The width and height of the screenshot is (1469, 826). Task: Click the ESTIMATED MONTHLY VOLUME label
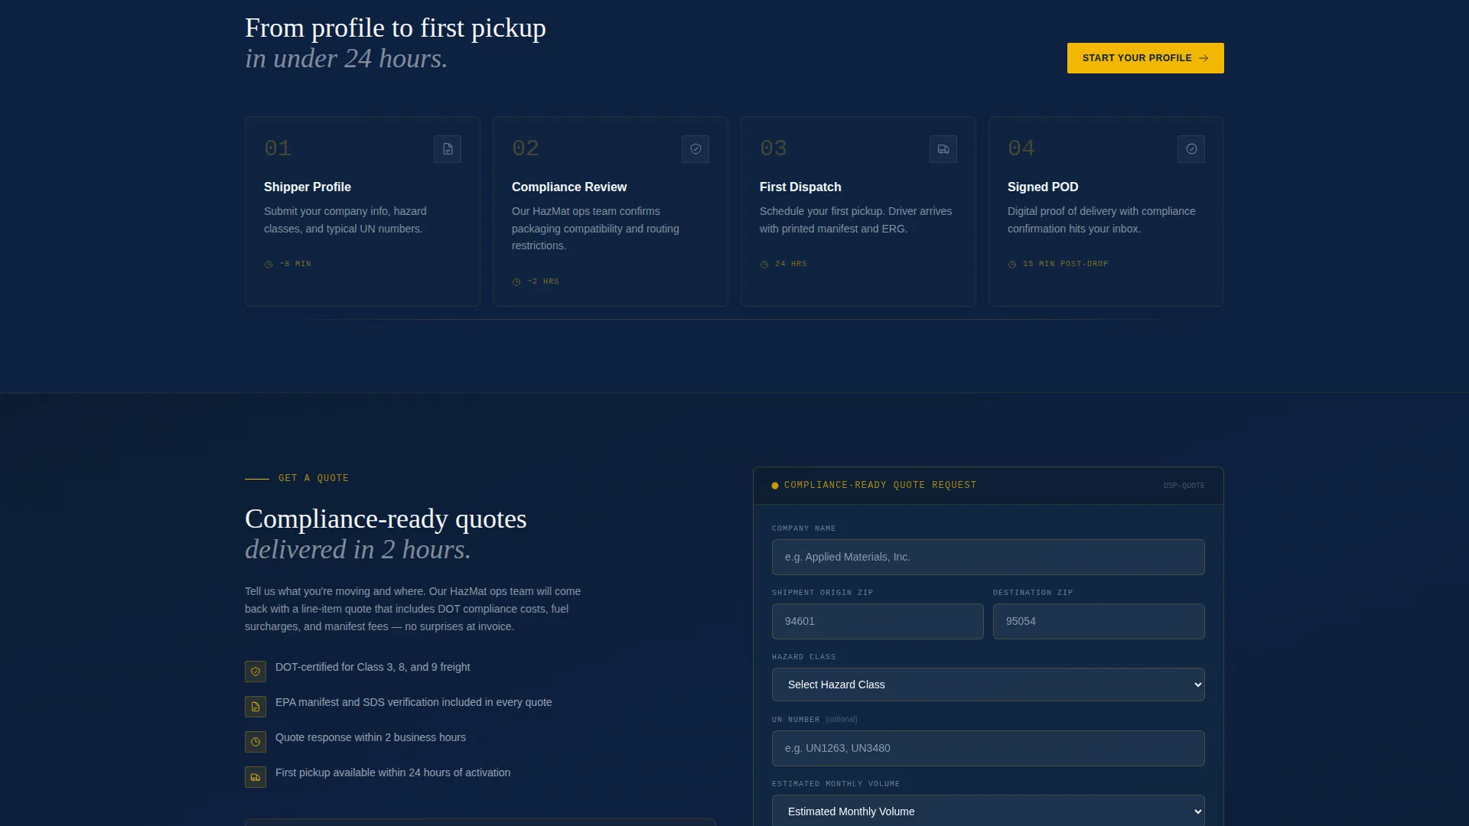(835, 784)
